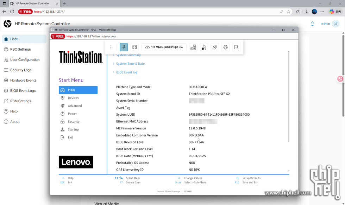
Task: Toggle the pin toolbar button
Action: [124, 47]
